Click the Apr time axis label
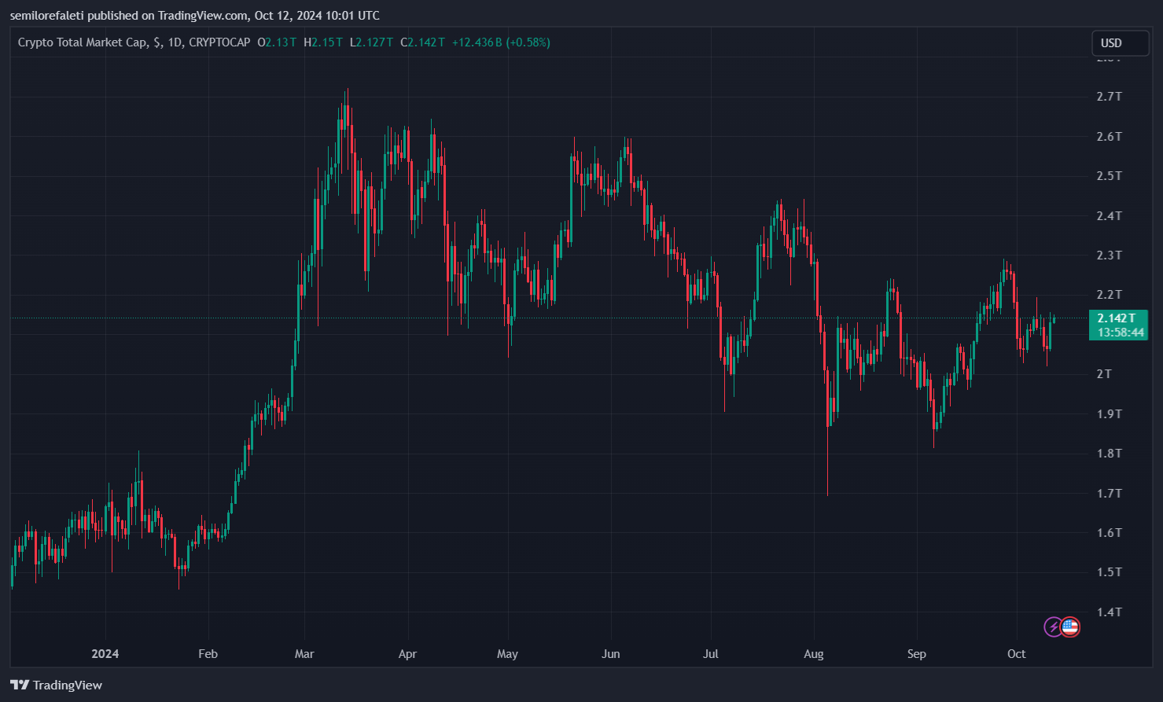Viewport: 1163px width, 702px height. tap(407, 653)
